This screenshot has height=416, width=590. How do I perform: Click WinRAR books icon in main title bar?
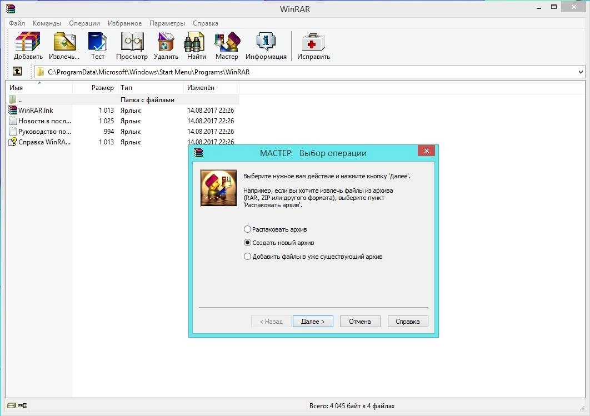pos(11,8)
